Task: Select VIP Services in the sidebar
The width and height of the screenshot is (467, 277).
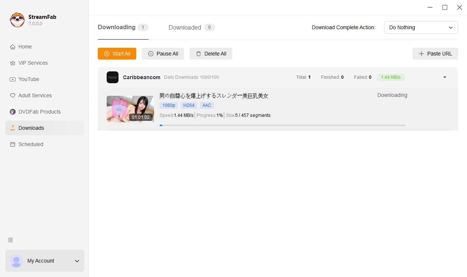Action: point(33,63)
